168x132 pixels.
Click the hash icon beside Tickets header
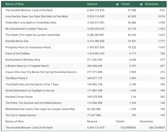point(118,4)
